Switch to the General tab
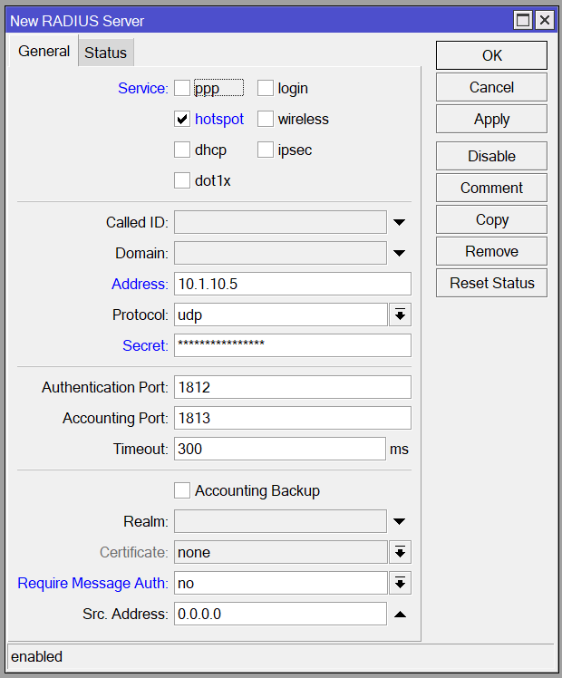 [x=44, y=51]
